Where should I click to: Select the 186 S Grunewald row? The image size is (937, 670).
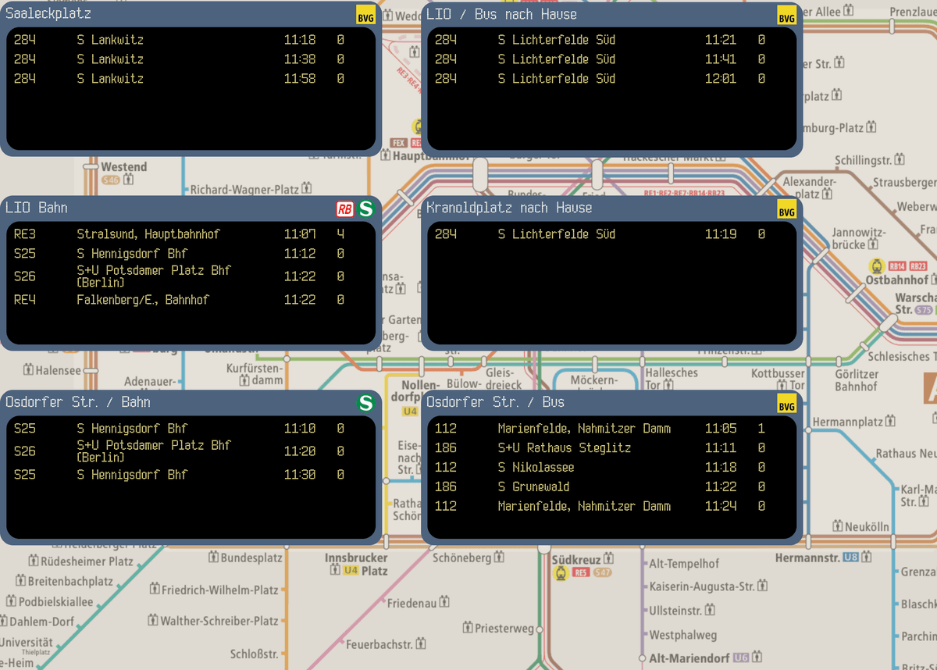(611, 487)
